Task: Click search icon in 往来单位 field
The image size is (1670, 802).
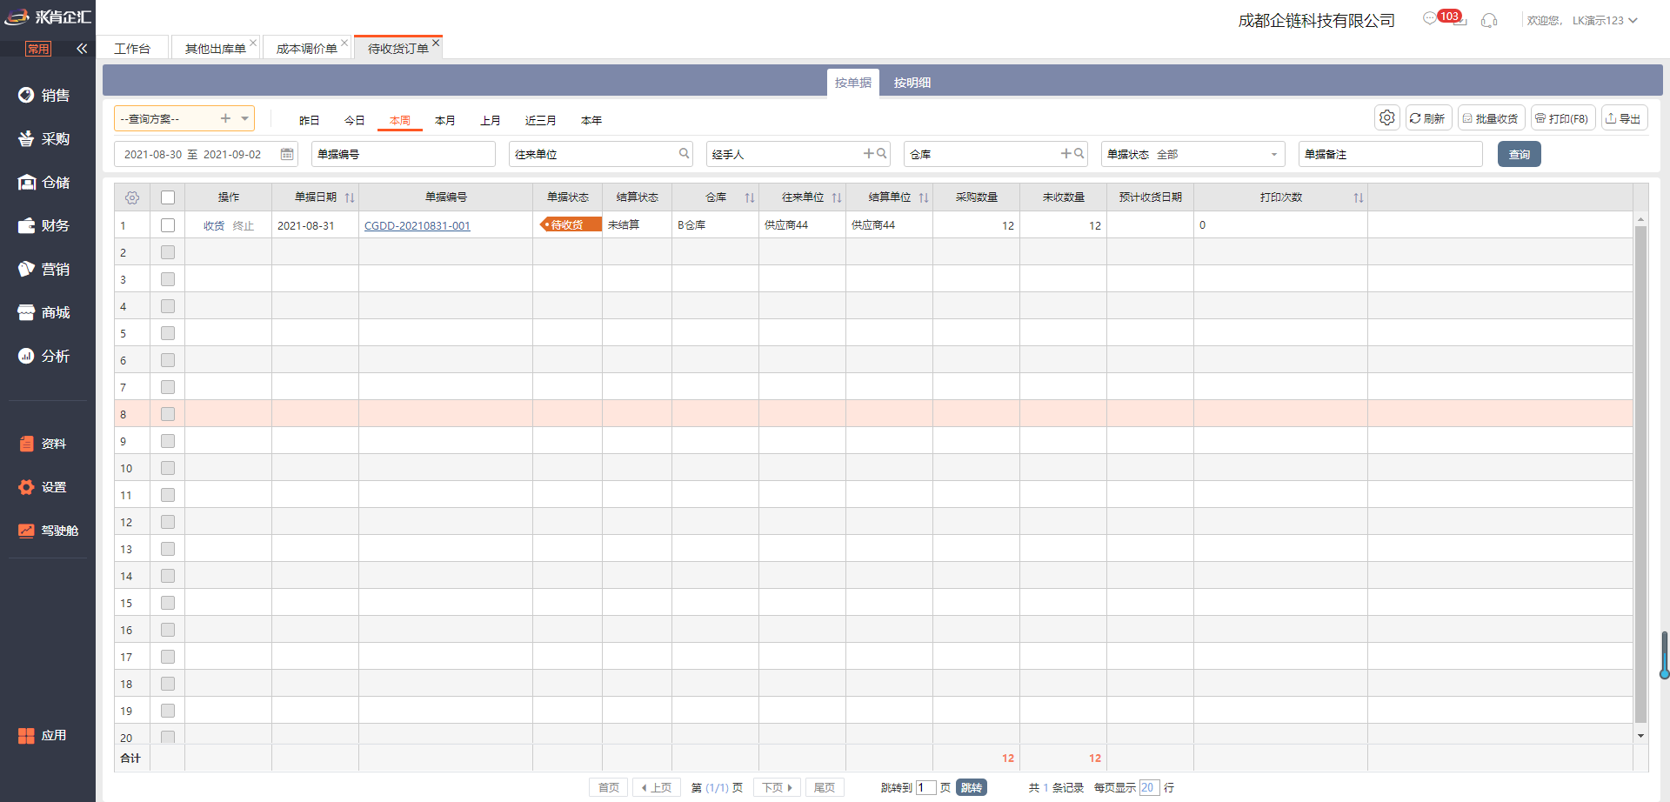Action: [684, 154]
